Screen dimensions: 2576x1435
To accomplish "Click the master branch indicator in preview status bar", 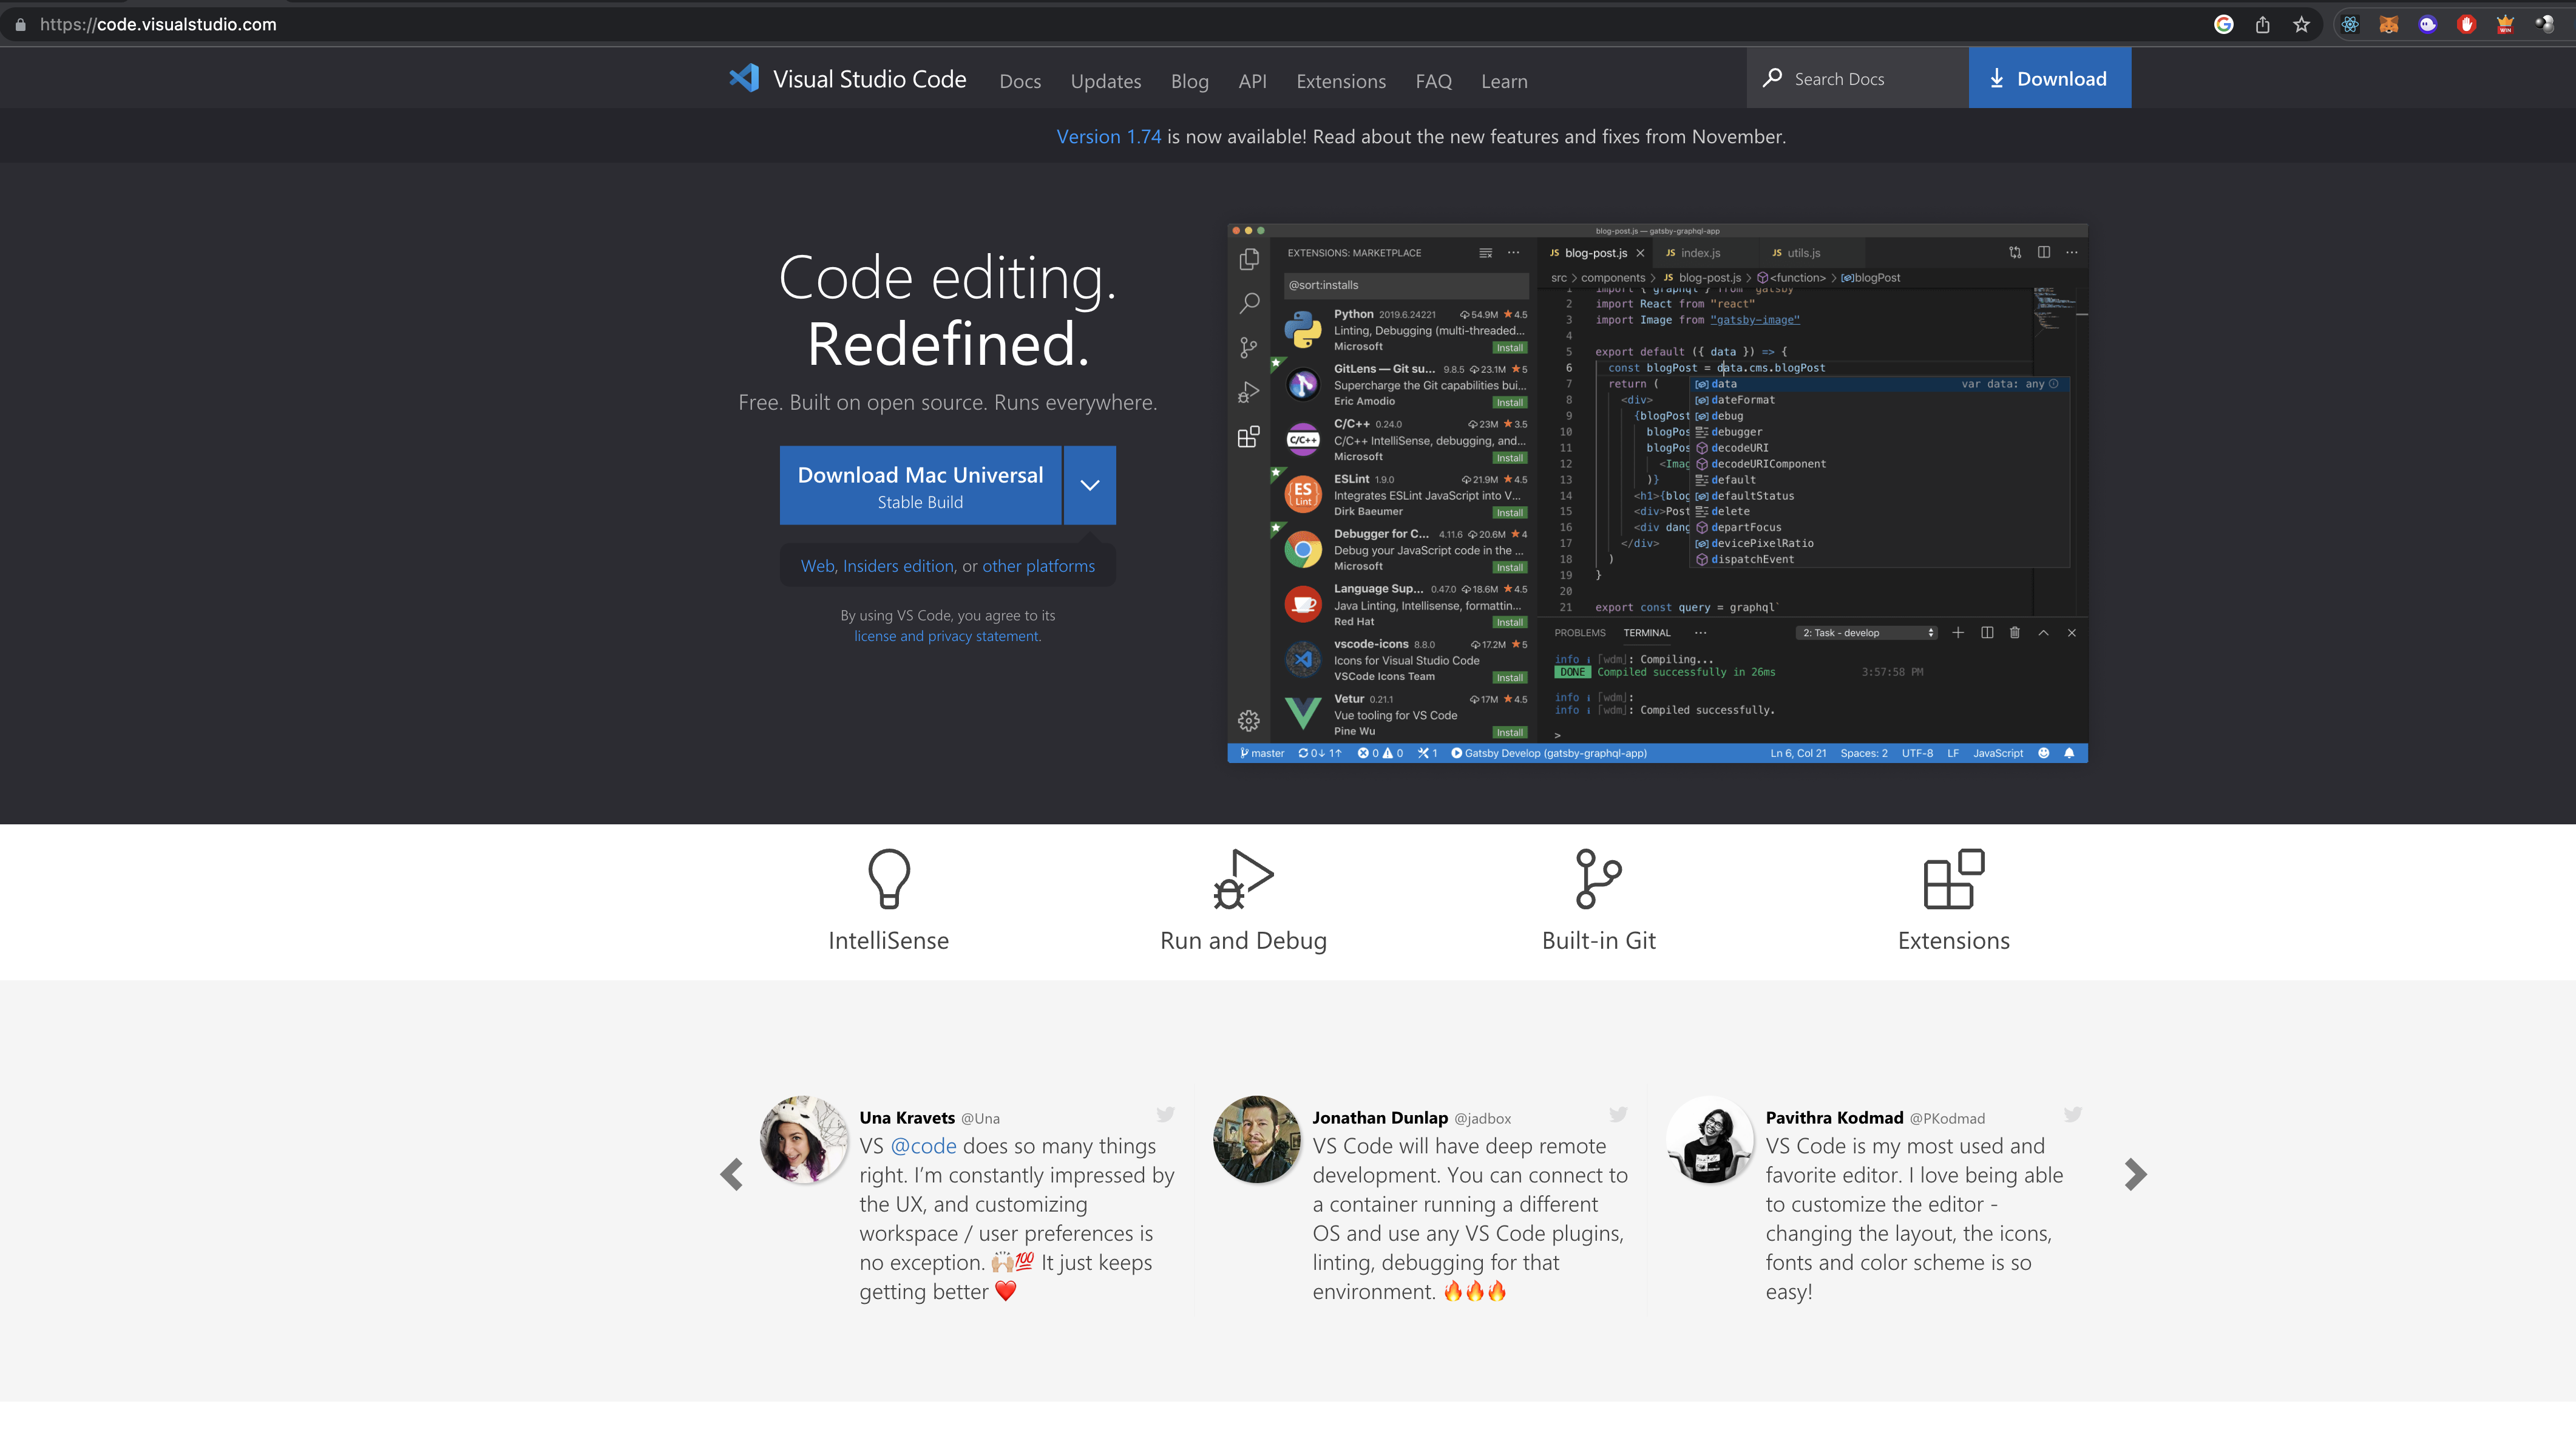I will pyautogui.click(x=1262, y=753).
